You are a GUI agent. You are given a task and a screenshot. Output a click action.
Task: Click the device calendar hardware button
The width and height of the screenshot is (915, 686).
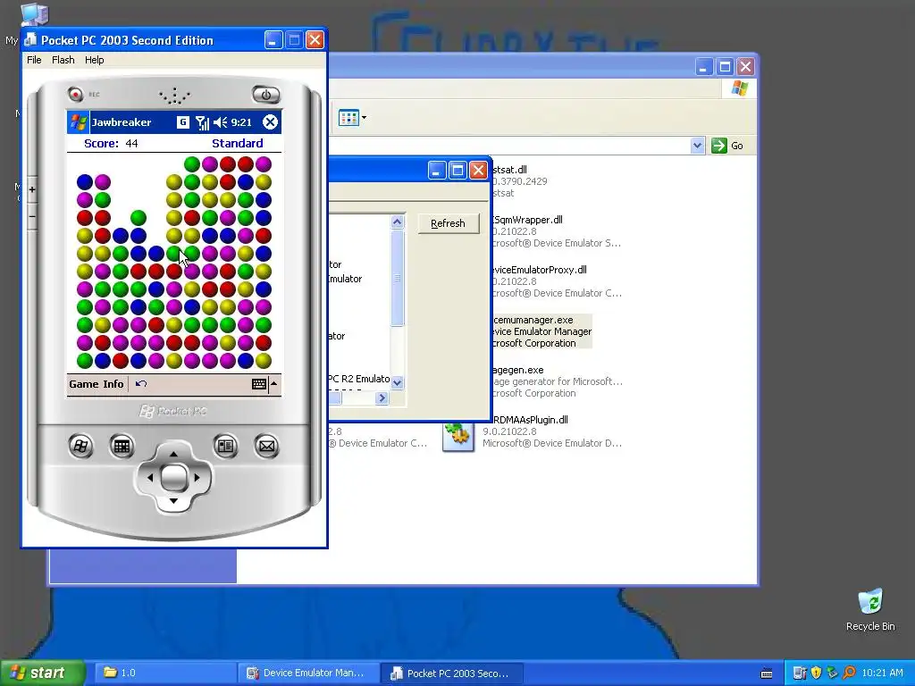point(122,447)
